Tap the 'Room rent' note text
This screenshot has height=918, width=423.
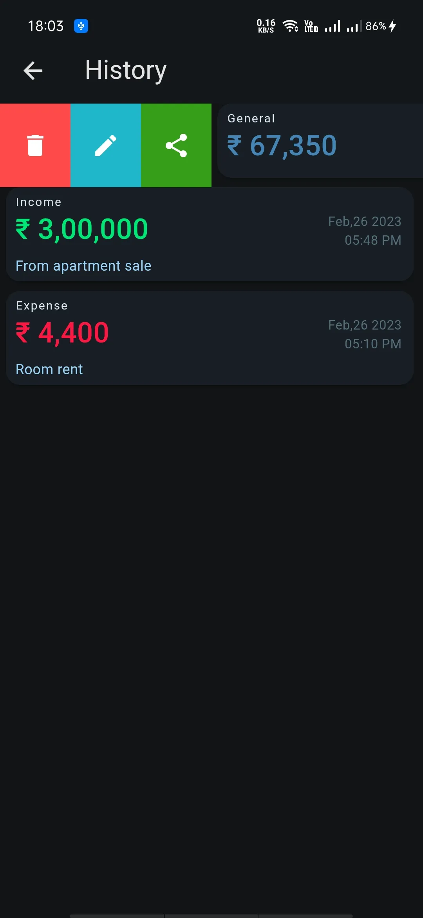click(x=49, y=370)
